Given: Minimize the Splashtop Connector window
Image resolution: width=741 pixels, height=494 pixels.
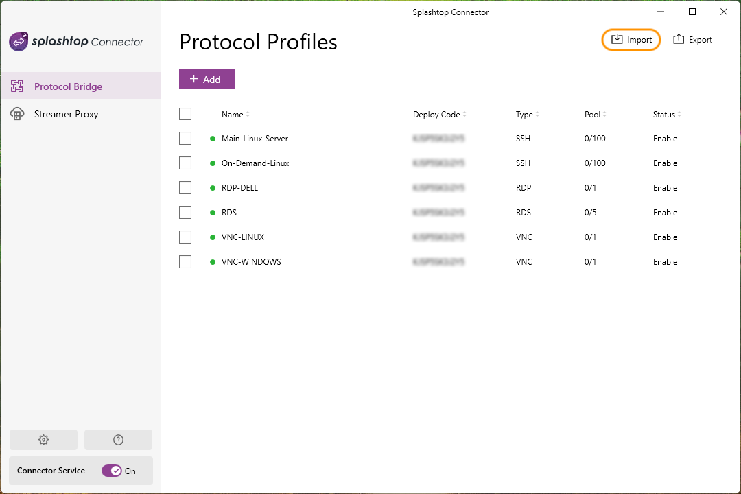Looking at the screenshot, I should coord(661,12).
